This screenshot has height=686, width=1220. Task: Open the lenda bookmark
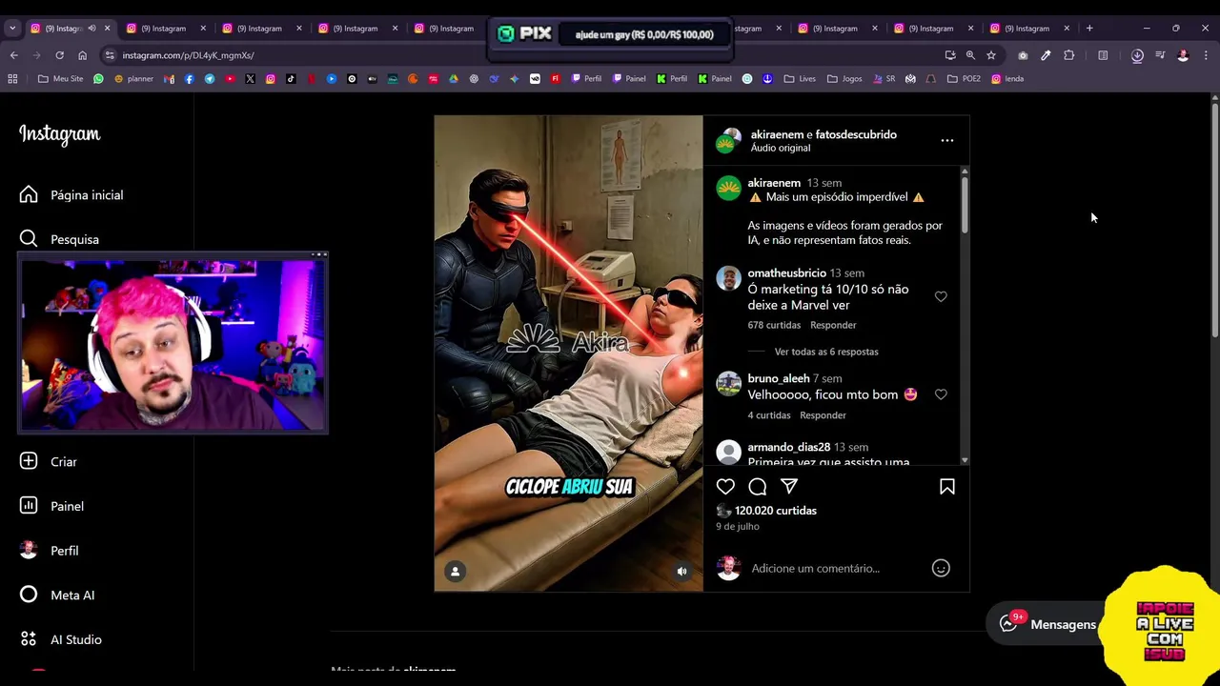(x=1007, y=79)
